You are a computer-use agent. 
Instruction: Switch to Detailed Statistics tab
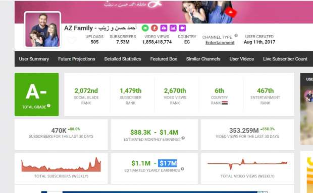[x=123, y=59]
